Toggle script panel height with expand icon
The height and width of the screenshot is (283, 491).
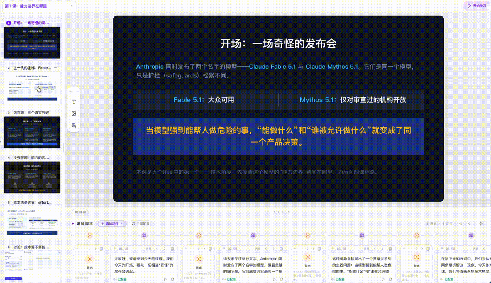[x=481, y=223]
